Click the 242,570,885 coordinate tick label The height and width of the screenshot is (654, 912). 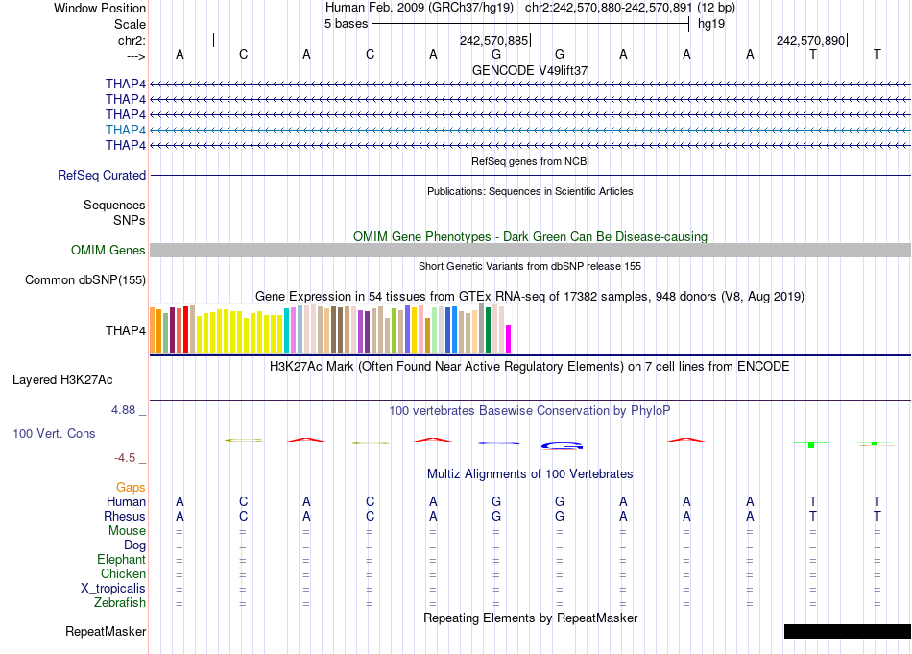(493, 40)
